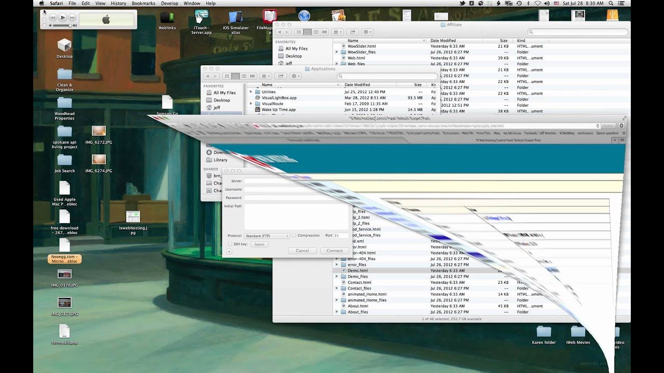
Task: Open the Window menu
Action: coord(192,3)
